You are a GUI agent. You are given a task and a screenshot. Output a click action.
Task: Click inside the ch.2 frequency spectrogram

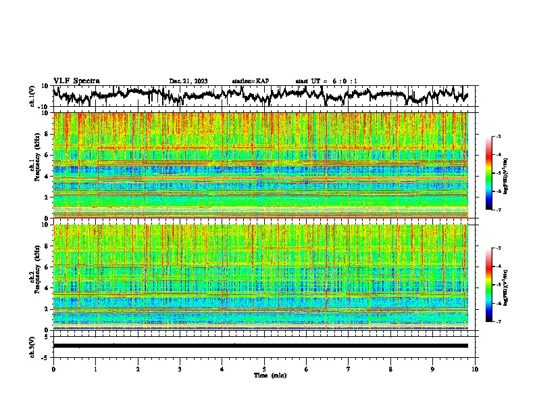click(x=261, y=277)
